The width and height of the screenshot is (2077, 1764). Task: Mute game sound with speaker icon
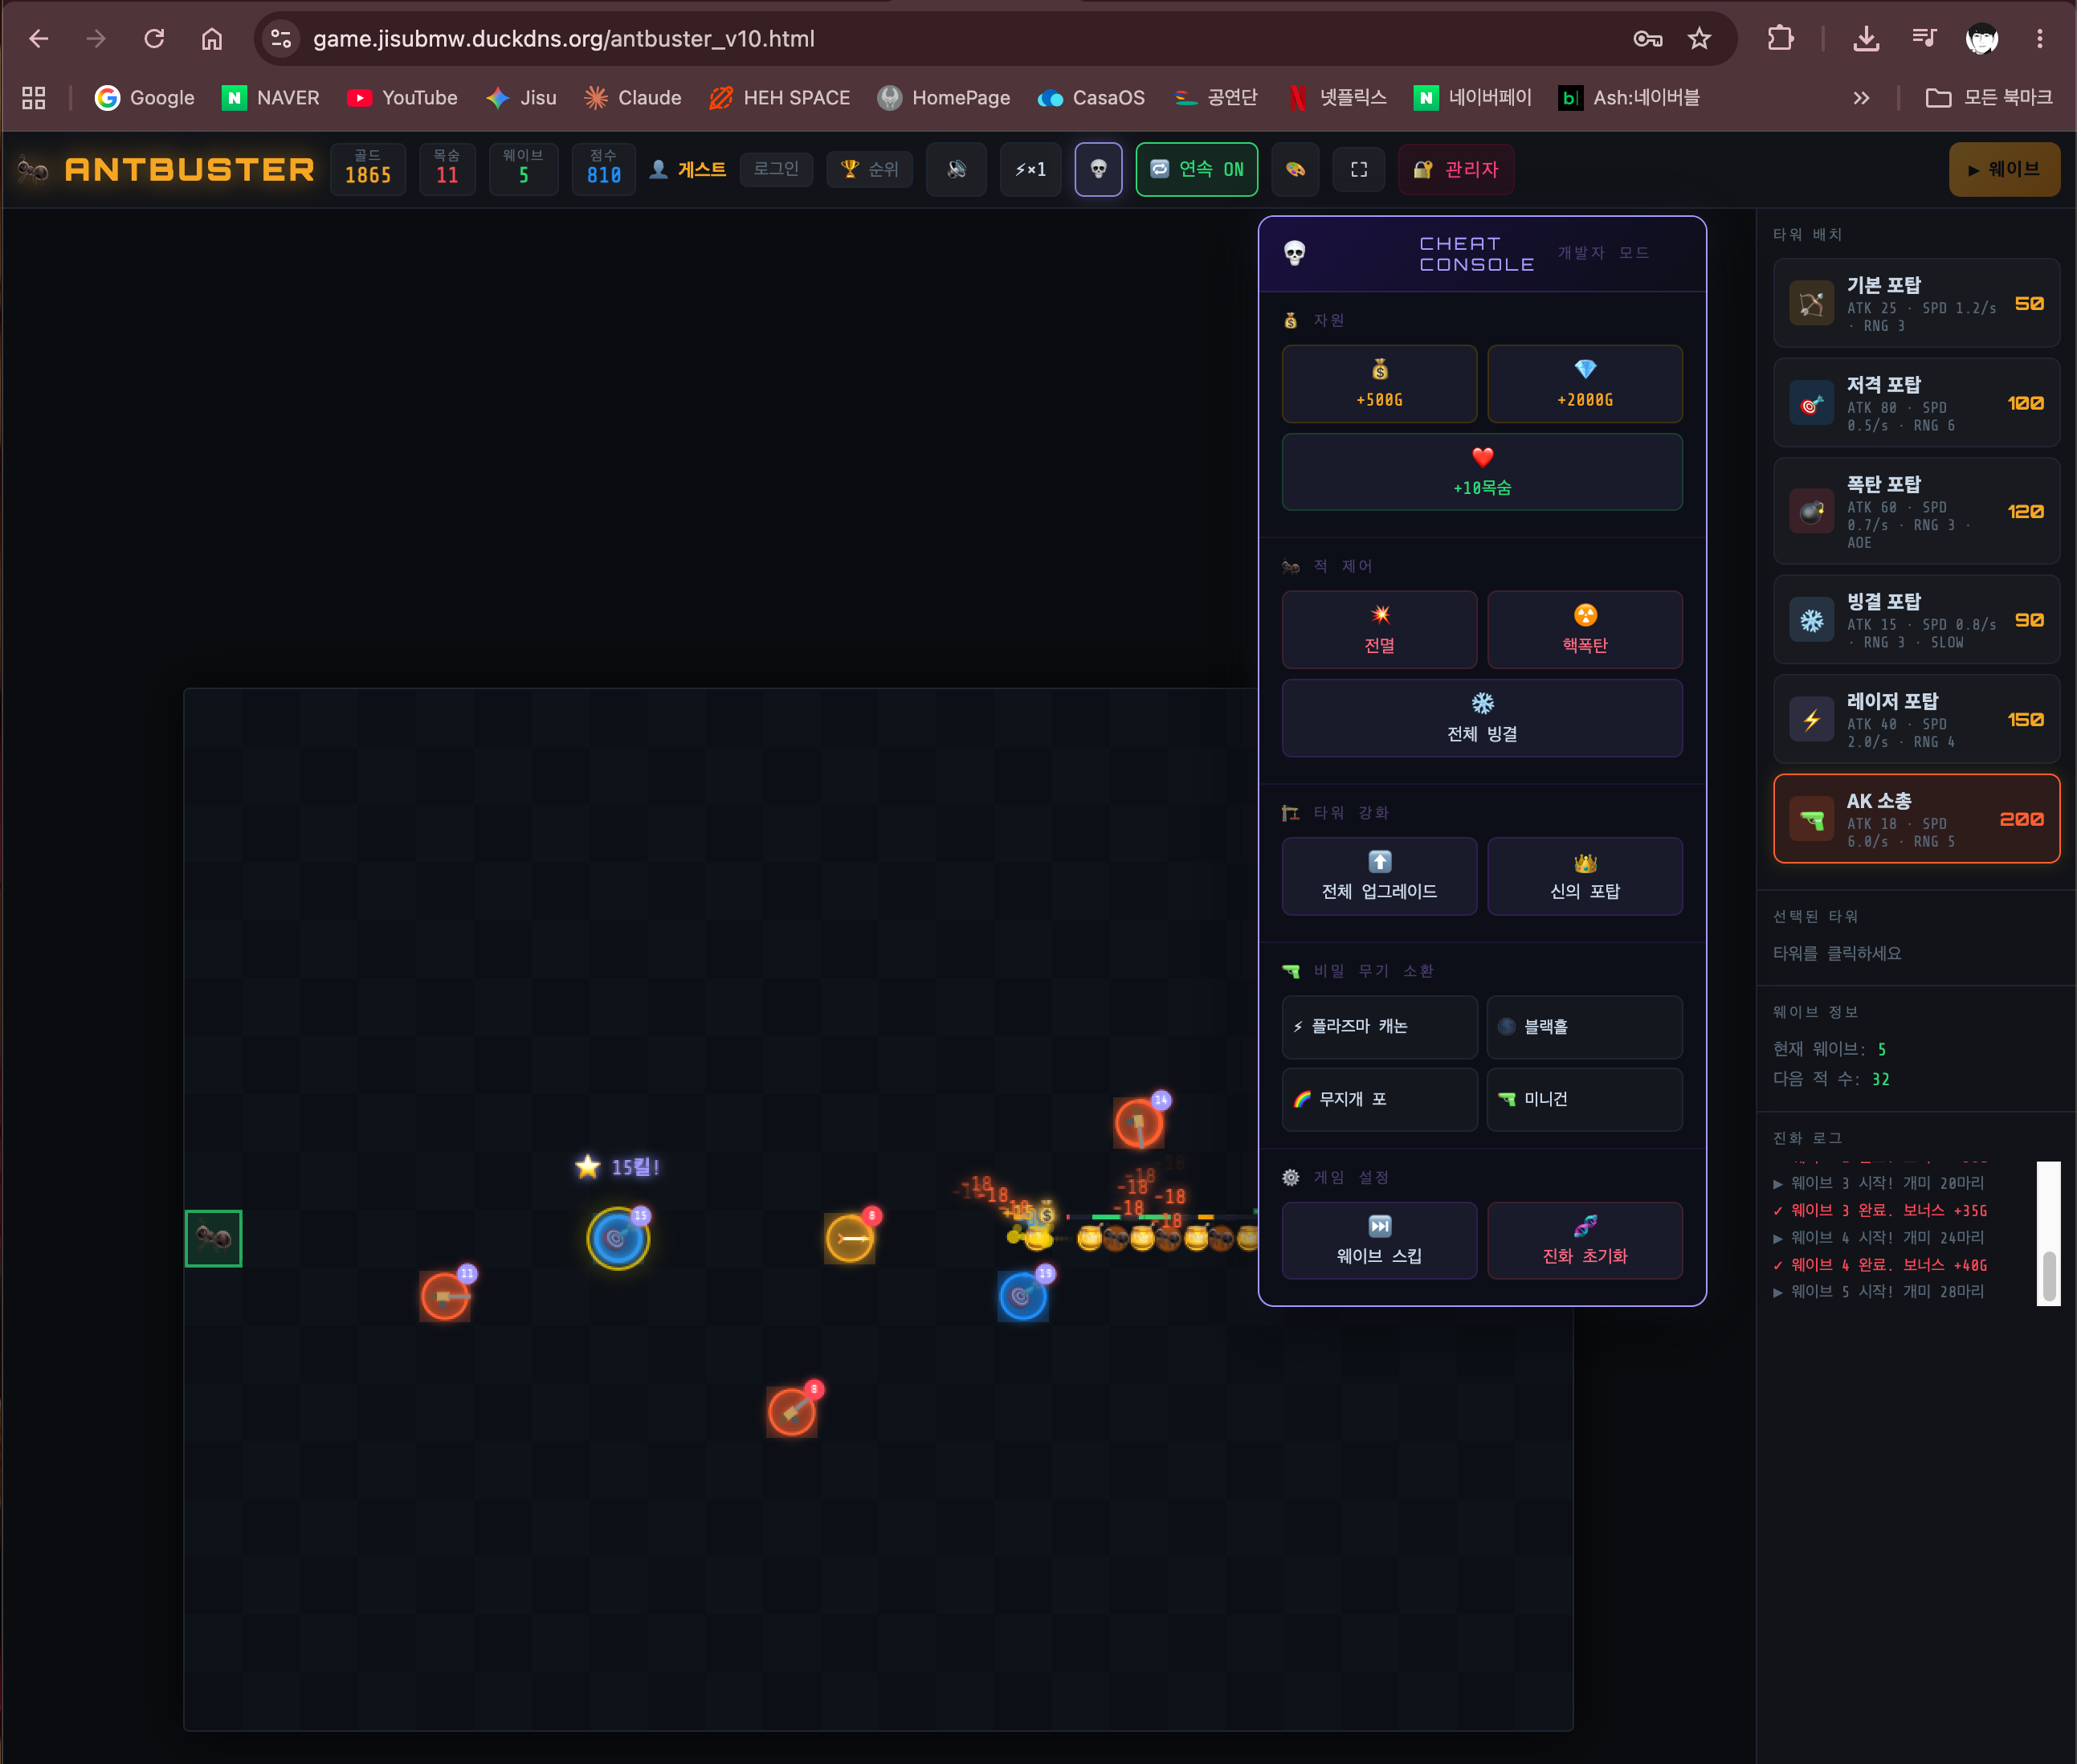[956, 170]
